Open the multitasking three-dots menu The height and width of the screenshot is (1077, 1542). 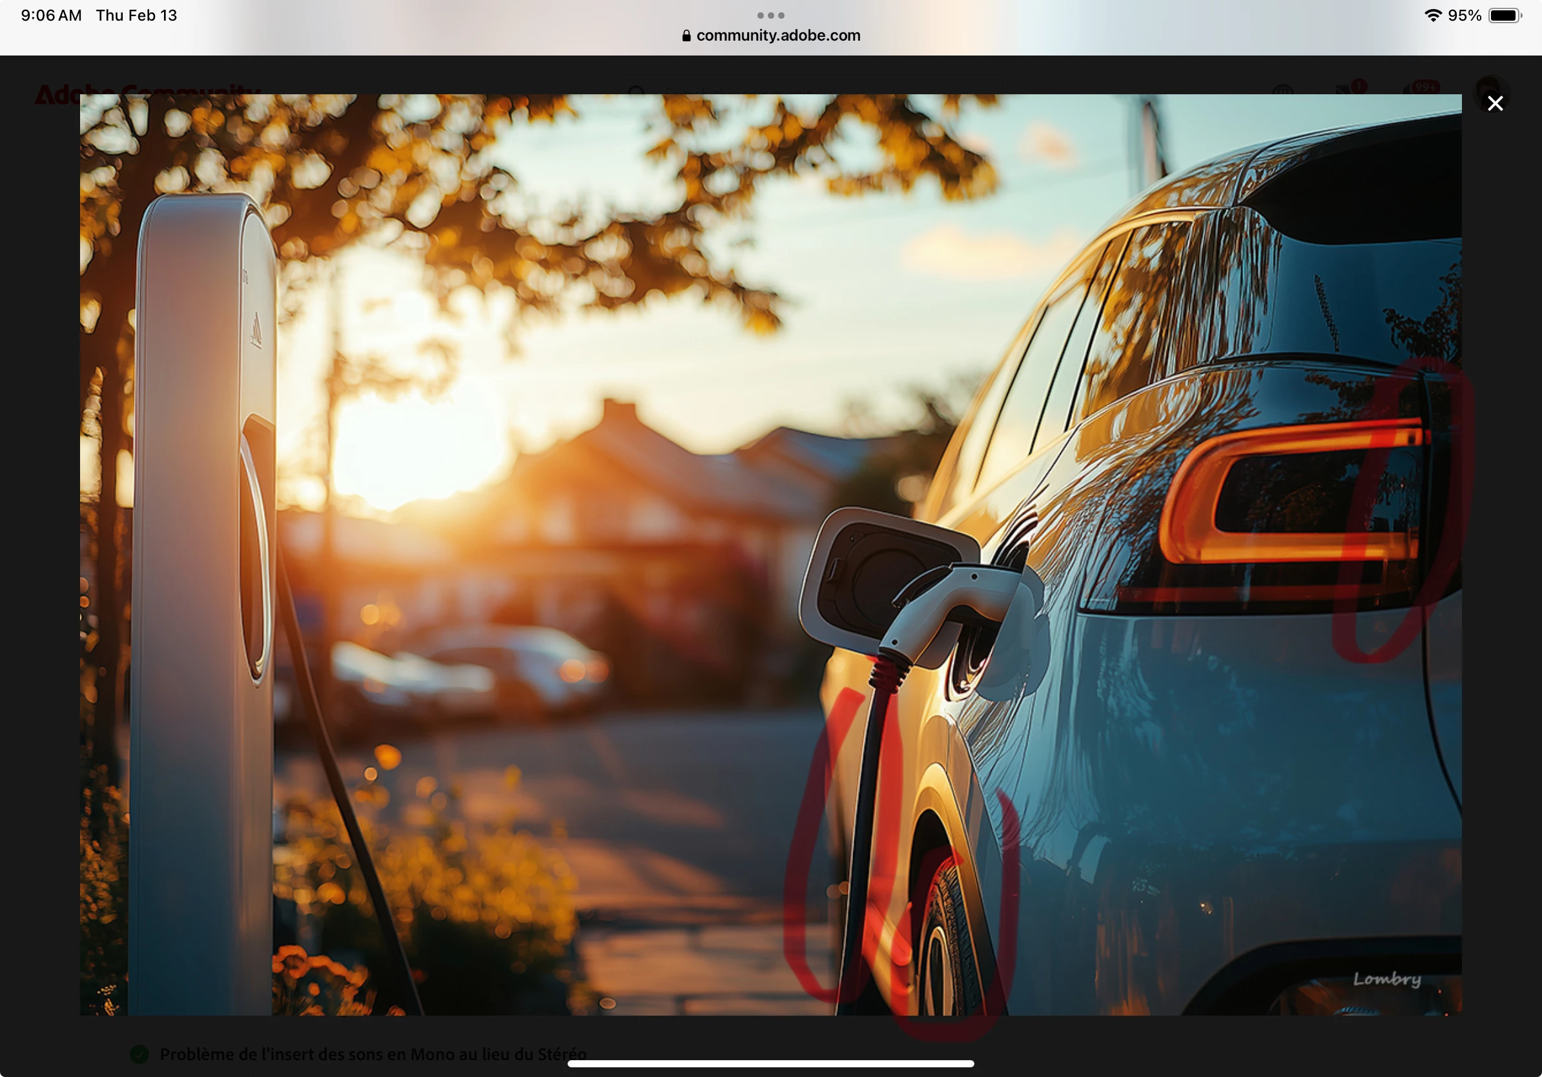point(770,15)
